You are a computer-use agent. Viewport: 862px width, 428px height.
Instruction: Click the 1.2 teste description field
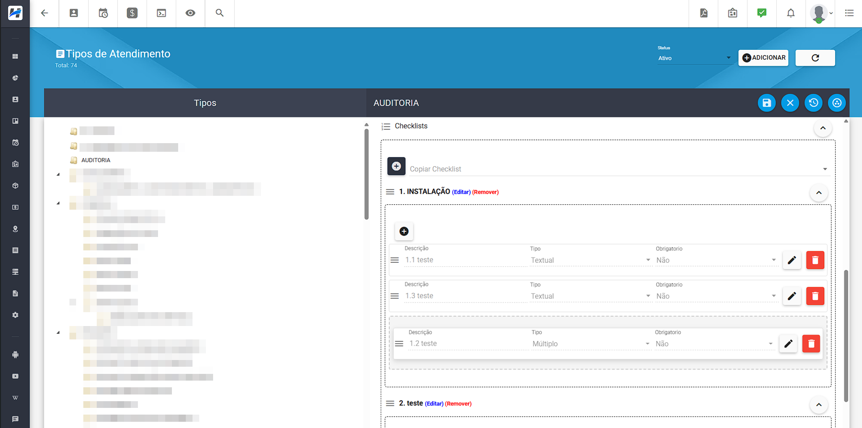coord(468,344)
